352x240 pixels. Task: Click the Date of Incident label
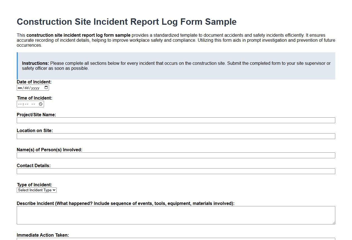pos(34,82)
